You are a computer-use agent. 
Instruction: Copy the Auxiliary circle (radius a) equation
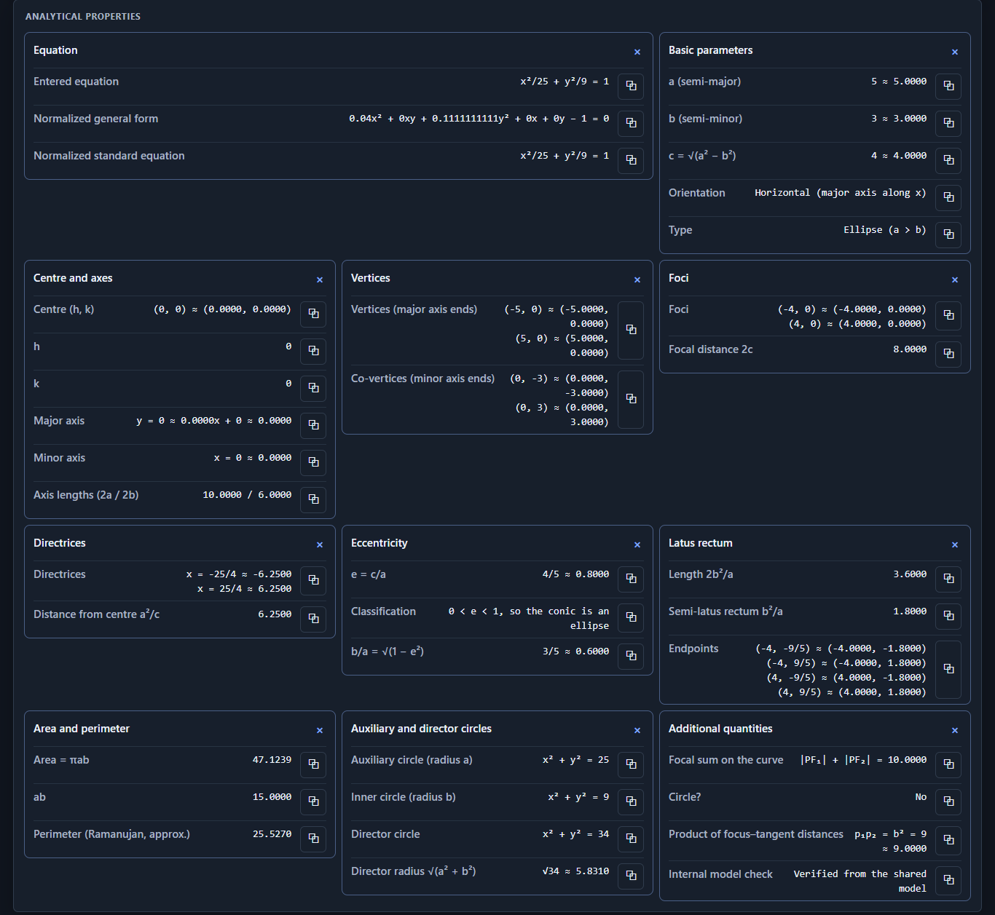pos(631,764)
